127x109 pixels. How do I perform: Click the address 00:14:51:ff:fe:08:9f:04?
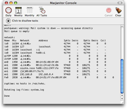pos(51,77)
